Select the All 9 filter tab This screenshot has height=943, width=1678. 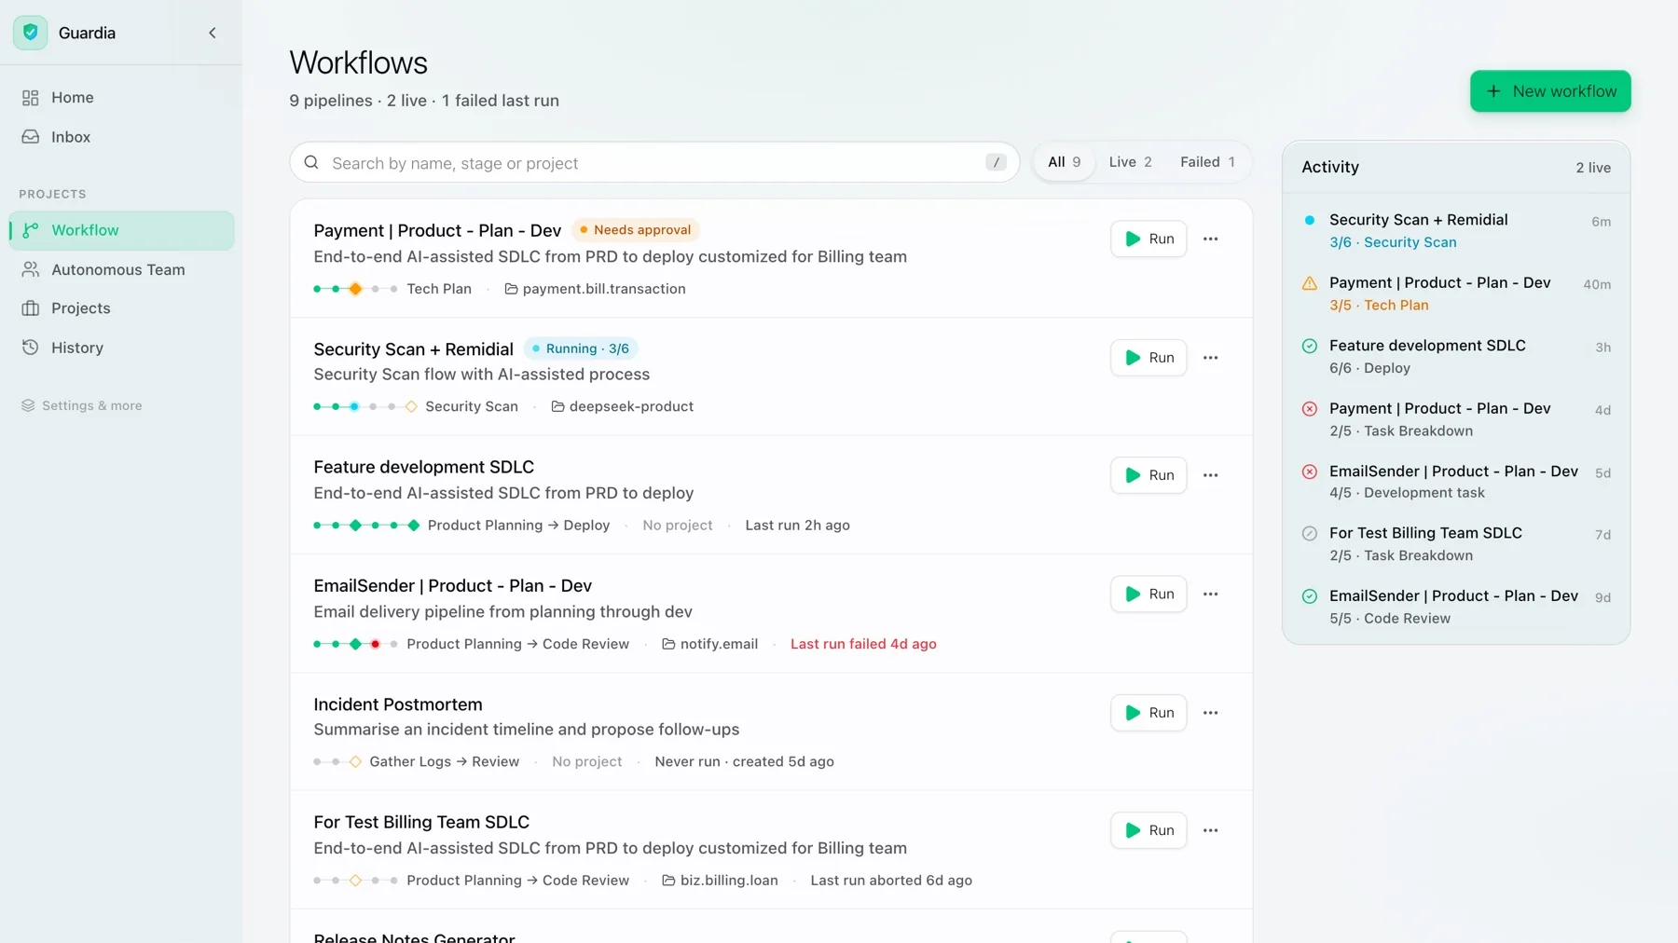coord(1064,162)
